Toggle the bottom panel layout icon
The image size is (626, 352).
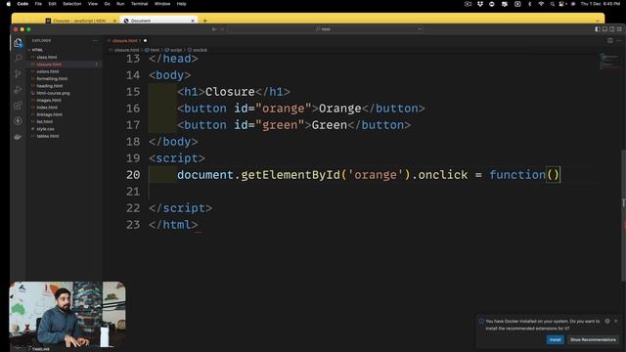604,29
